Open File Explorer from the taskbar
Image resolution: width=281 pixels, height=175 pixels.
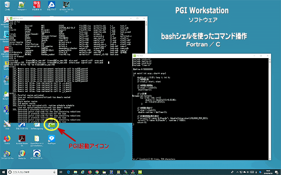(76, 172)
